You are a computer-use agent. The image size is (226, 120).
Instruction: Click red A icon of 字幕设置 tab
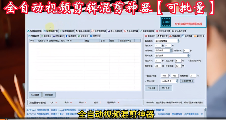(x=170, y=36)
